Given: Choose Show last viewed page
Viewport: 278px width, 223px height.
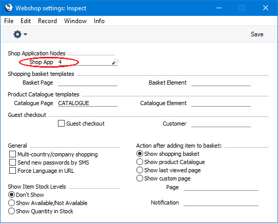Looking at the screenshot, I should [140, 170].
